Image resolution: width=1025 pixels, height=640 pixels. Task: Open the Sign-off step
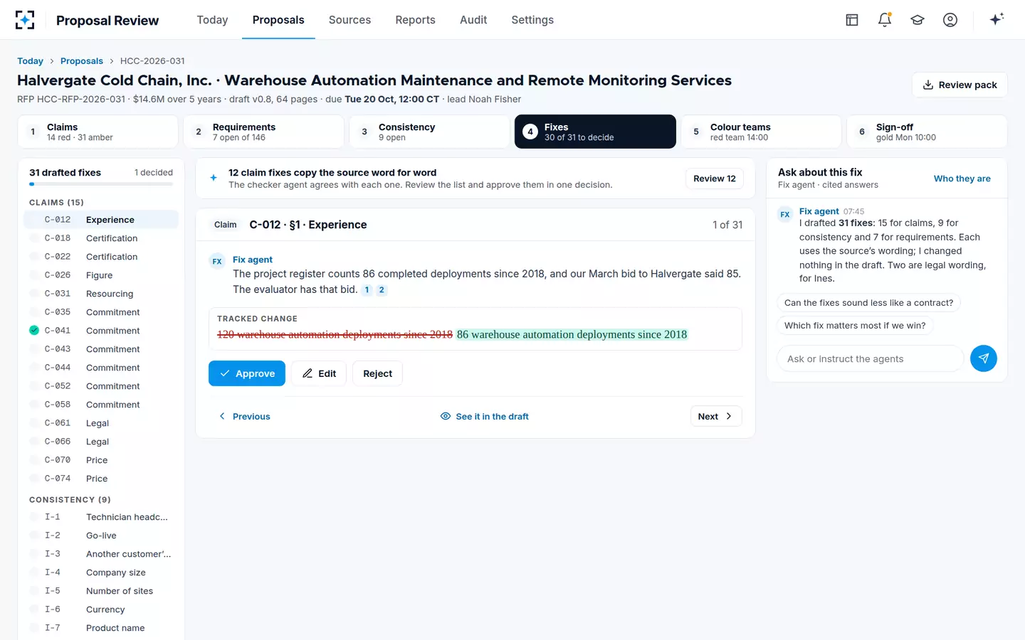click(x=927, y=132)
